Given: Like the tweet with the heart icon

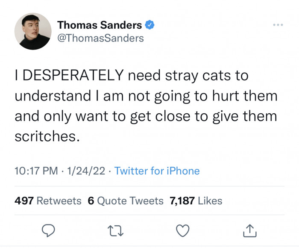Looking at the screenshot, I should pos(182,231).
